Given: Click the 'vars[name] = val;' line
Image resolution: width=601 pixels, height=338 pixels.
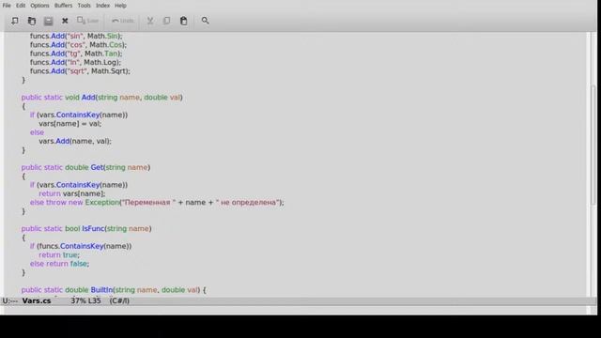Looking at the screenshot, I should click(69, 124).
